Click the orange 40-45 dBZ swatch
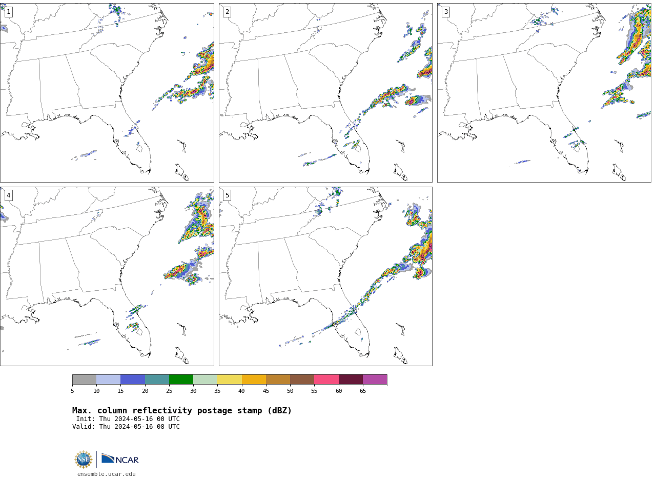 tap(254, 379)
